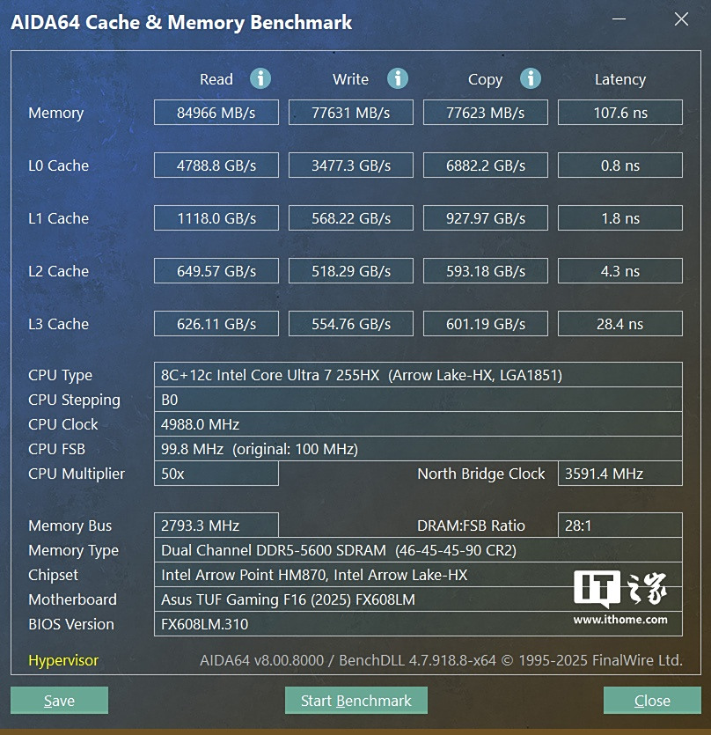Click the CPU Type field Core Ultra 7 255HX
Screen dimensions: 711x735
coord(418,374)
